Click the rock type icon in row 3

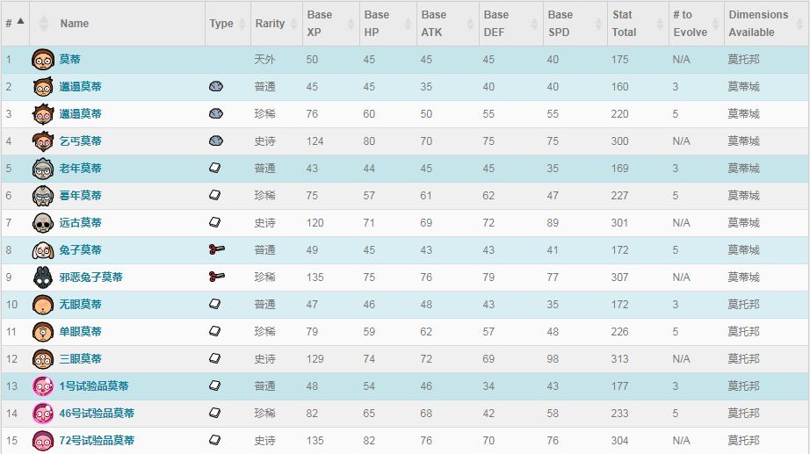[x=216, y=113]
